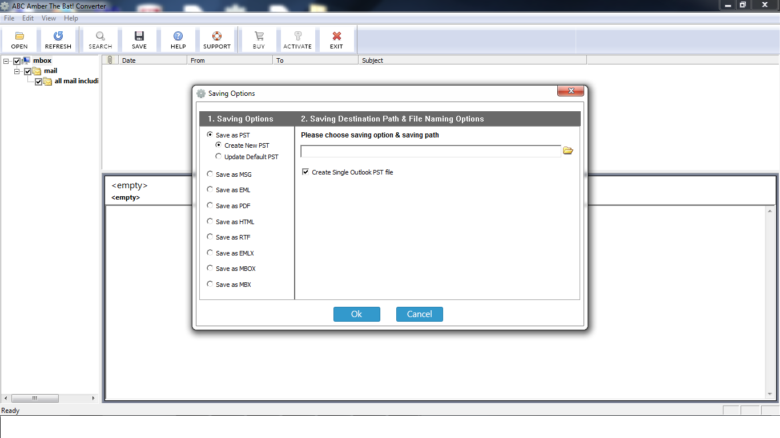This screenshot has height=438, width=780.
Task: Select the mail folder label
Action: pos(50,71)
